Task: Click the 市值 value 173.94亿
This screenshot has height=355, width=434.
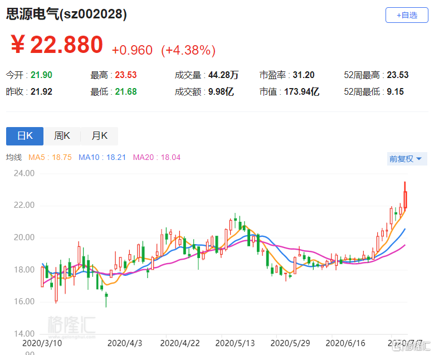Action: pyautogui.click(x=302, y=91)
